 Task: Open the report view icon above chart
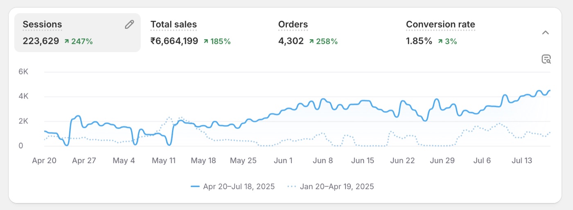(x=546, y=59)
